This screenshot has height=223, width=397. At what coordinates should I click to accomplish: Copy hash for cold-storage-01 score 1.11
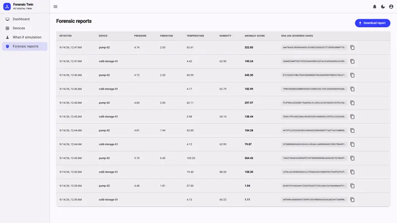pyautogui.click(x=352, y=200)
